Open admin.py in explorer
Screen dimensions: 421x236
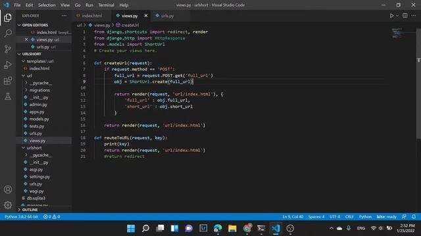38,105
